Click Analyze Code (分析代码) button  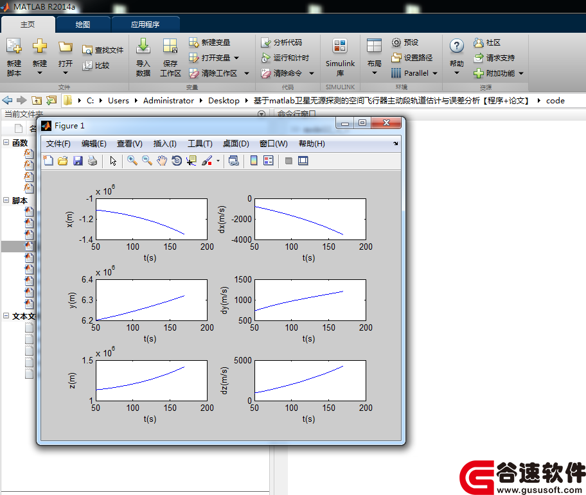coord(281,42)
